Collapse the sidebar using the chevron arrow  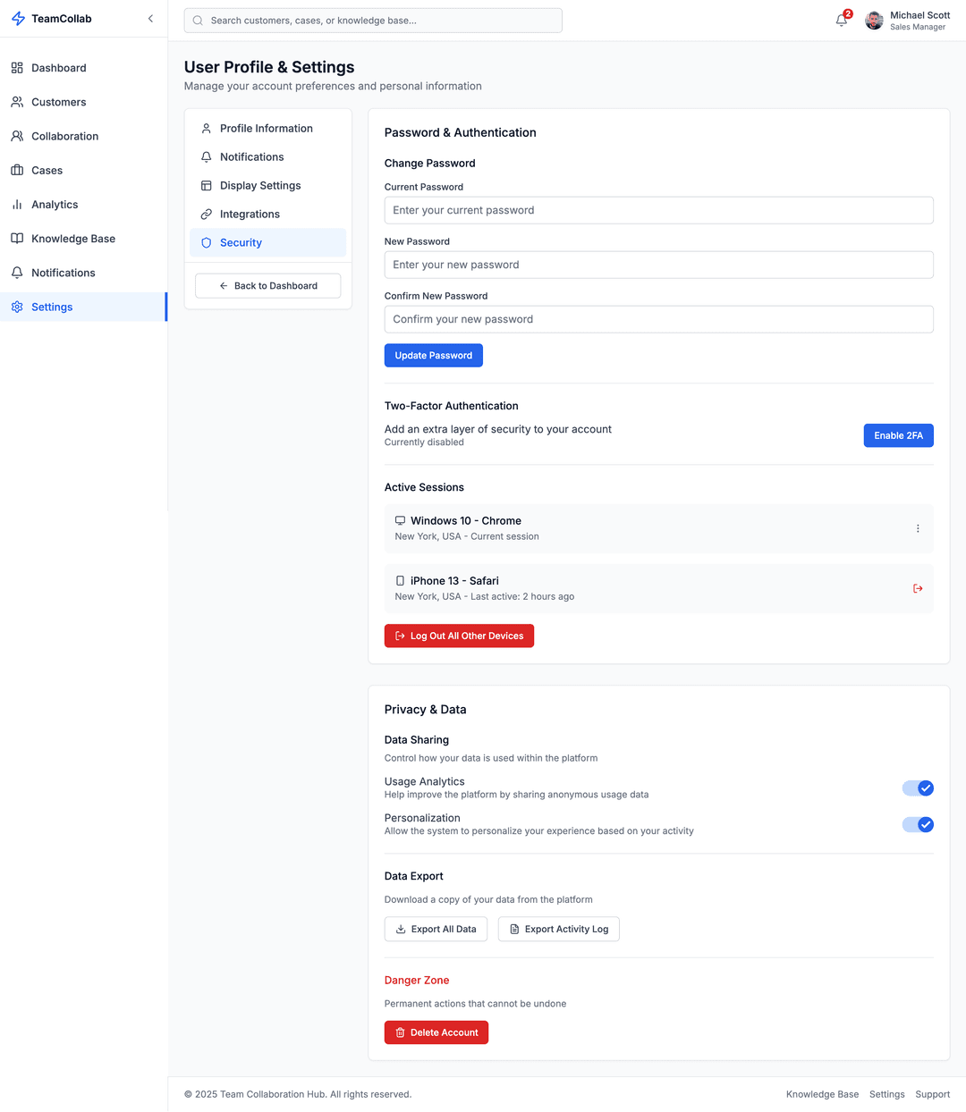(x=150, y=19)
